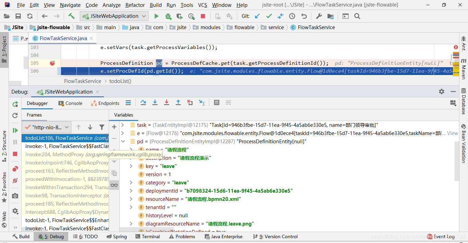468x243 pixels.
Task: Select frame todoList:106, FlowTaskService
Action: tap(65, 138)
